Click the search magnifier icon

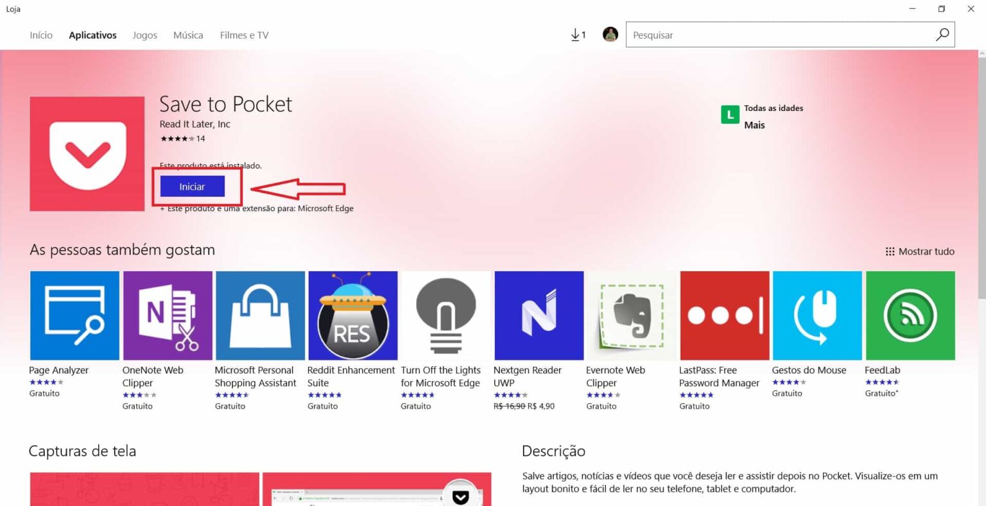click(x=941, y=35)
